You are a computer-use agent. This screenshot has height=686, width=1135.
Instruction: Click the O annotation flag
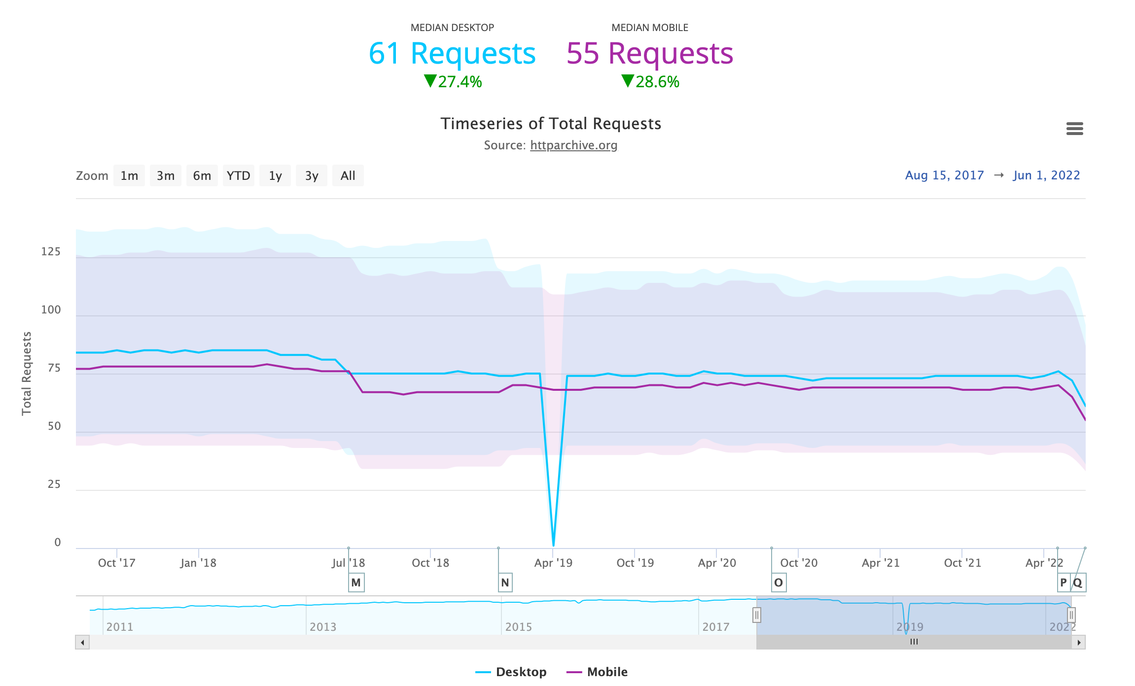[x=779, y=583]
